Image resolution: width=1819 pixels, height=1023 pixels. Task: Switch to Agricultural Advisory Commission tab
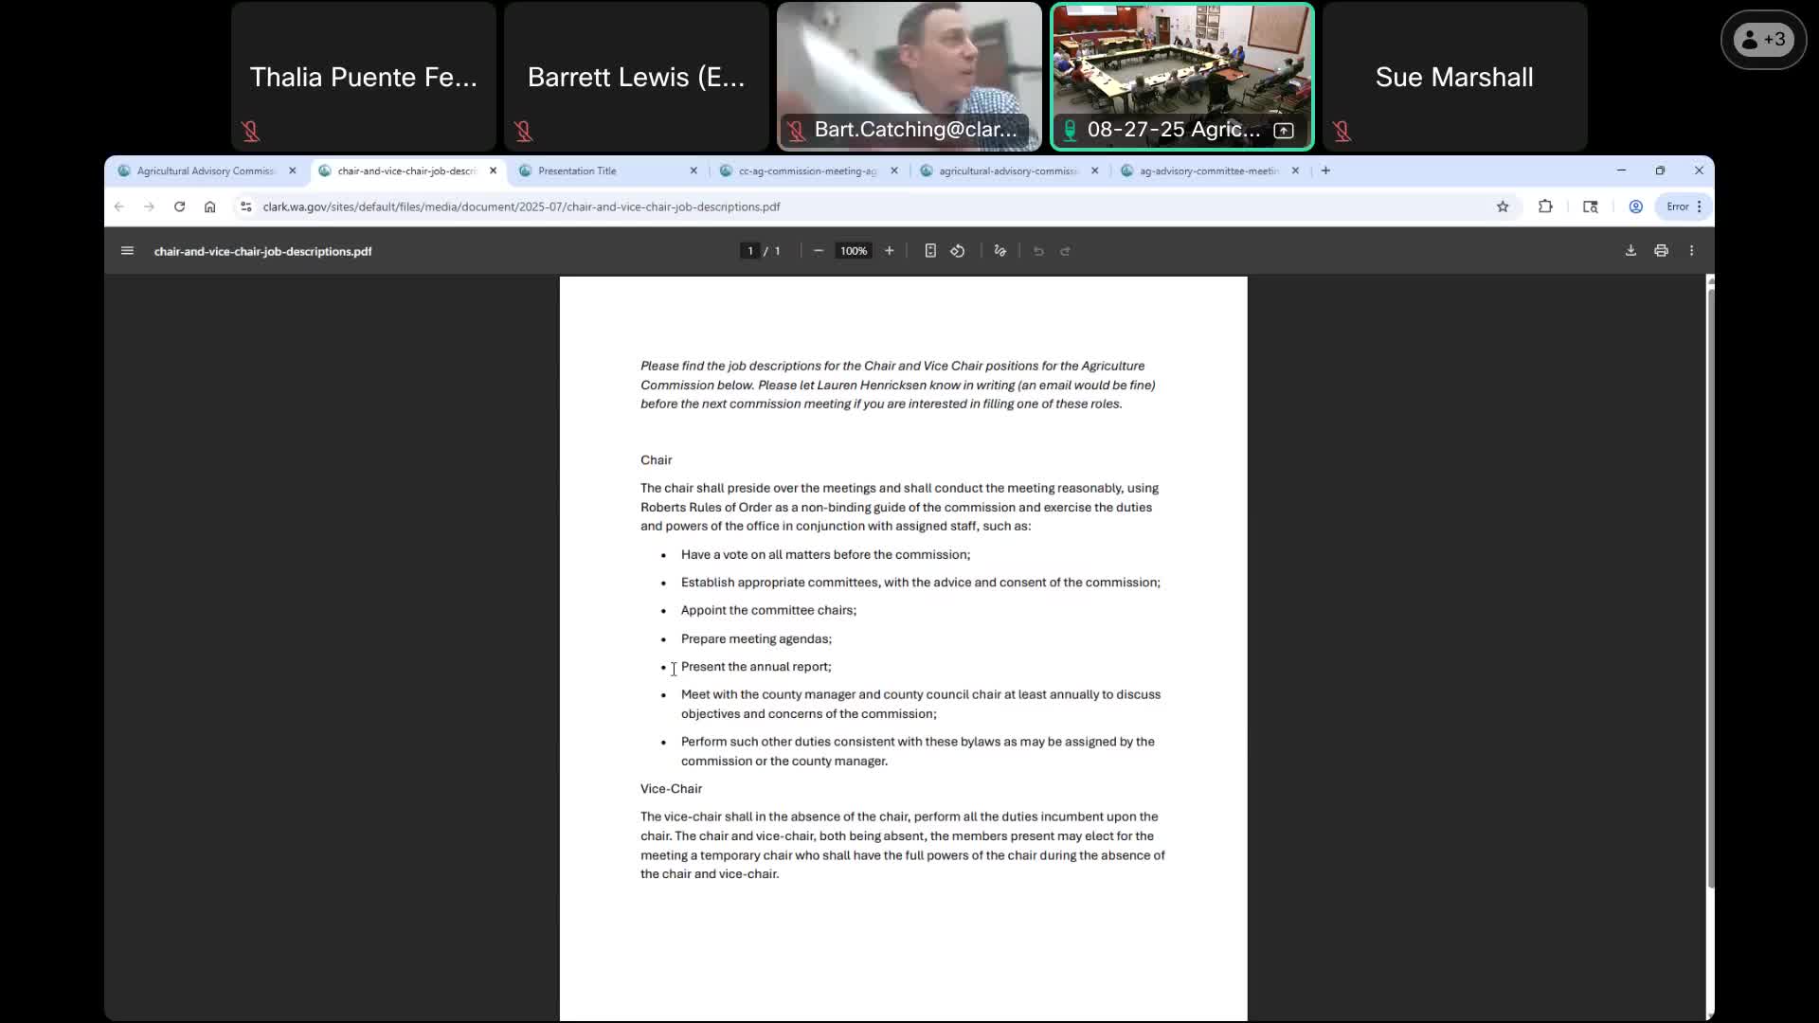coord(205,171)
